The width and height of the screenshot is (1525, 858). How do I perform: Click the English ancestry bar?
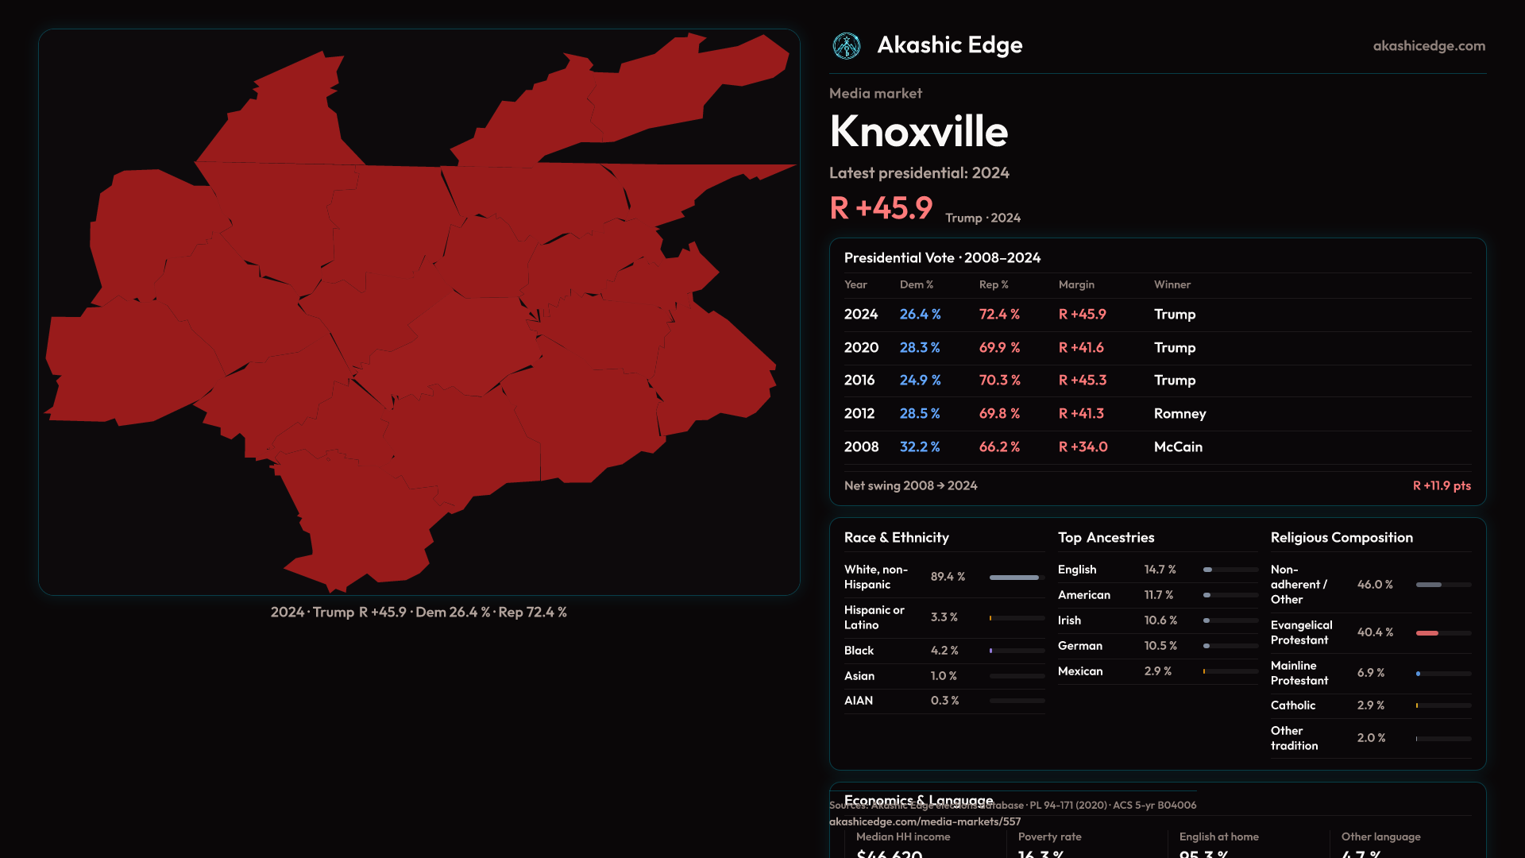pyautogui.click(x=1208, y=570)
